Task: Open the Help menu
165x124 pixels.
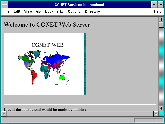Action: [158, 11]
